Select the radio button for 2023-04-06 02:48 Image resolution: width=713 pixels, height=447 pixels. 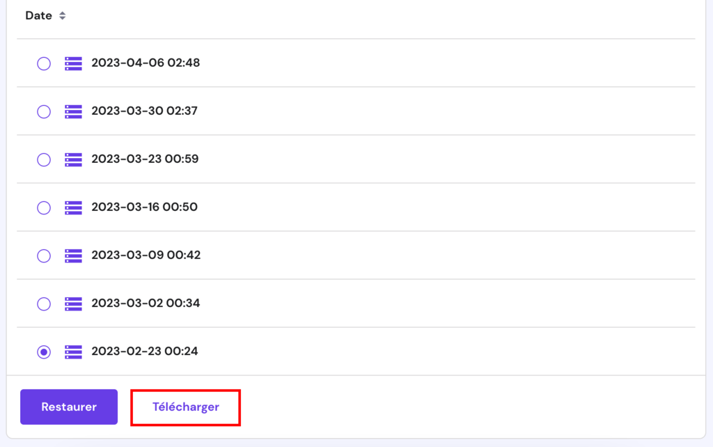coord(44,63)
